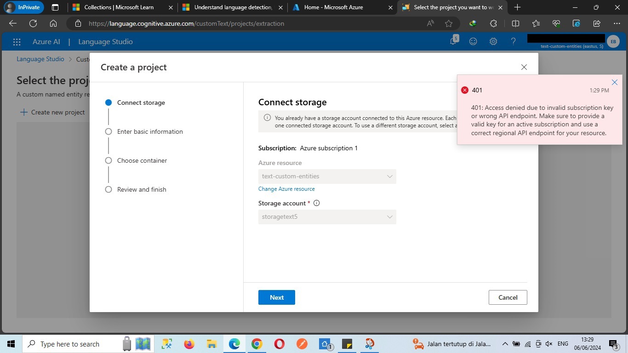Open the Azure app launcher grid
This screenshot has height=353, width=628.
pos(17,42)
